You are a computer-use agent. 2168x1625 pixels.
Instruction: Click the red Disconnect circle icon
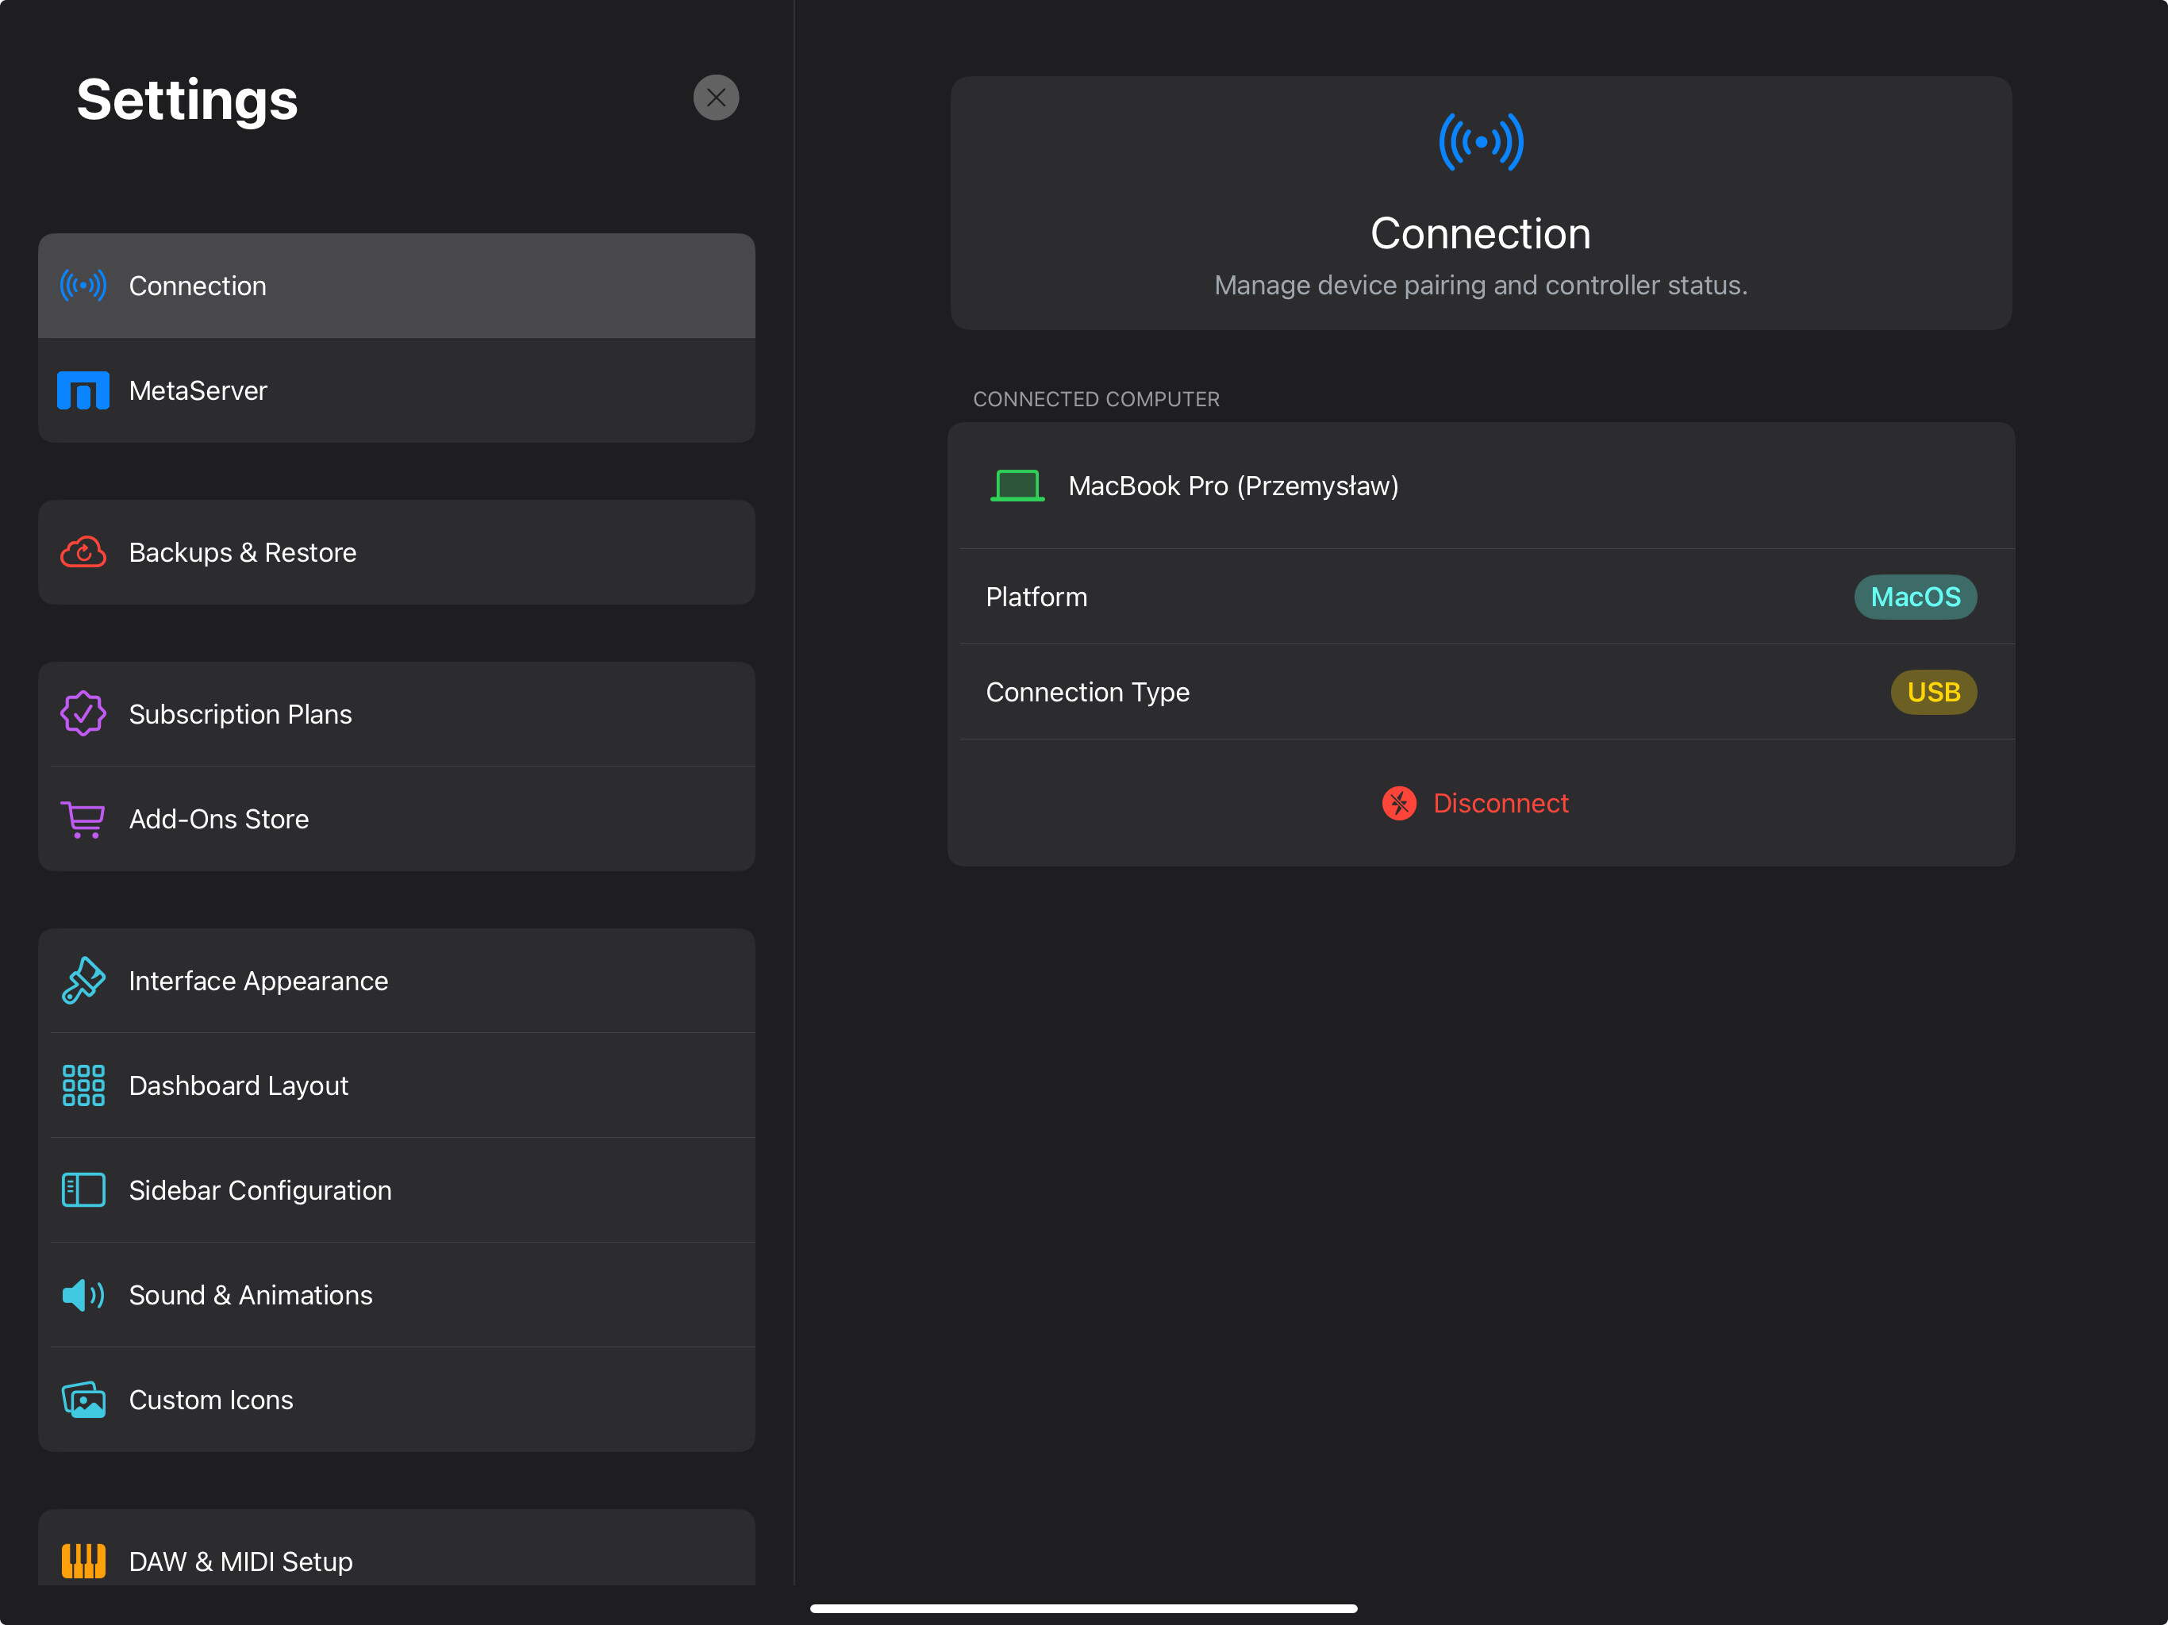[x=1398, y=803]
